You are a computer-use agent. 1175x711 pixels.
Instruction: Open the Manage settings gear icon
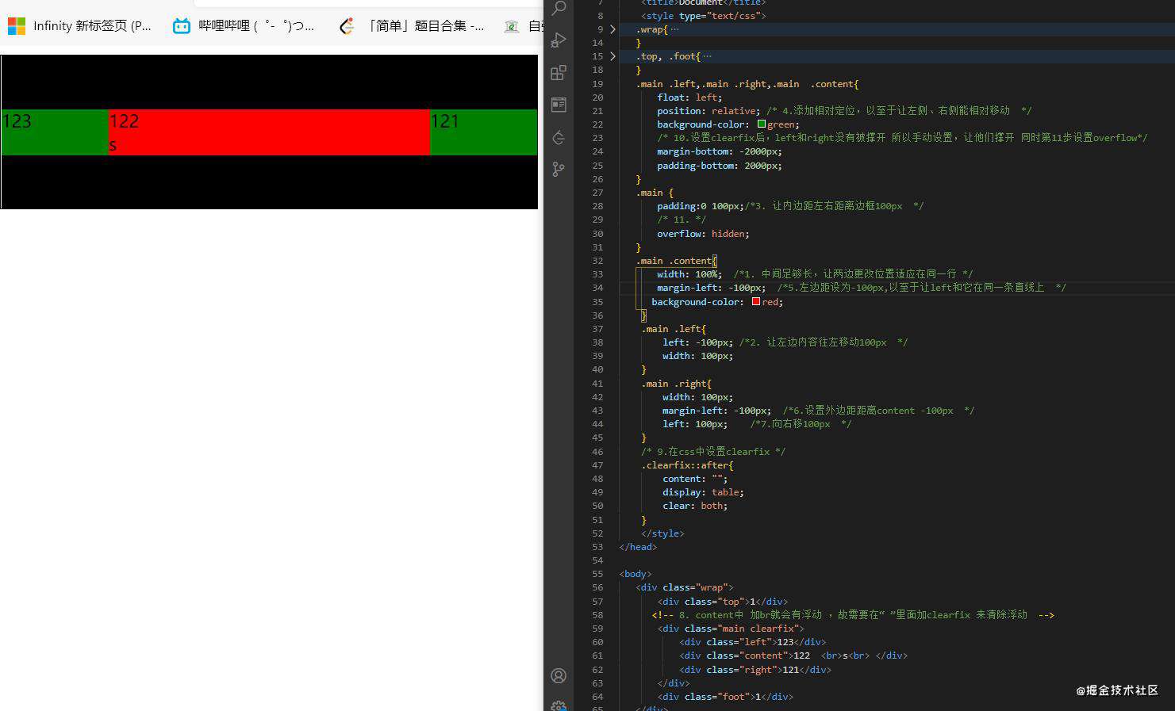click(559, 705)
